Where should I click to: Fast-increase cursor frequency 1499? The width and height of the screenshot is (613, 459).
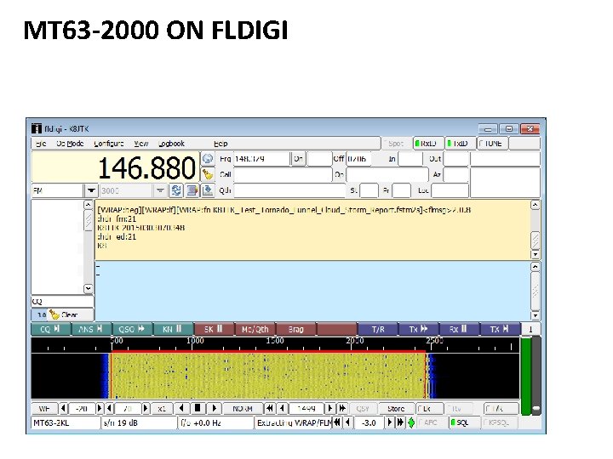click(342, 408)
